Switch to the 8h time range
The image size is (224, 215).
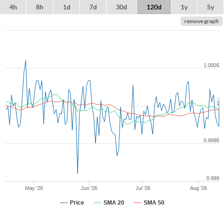point(40,7)
